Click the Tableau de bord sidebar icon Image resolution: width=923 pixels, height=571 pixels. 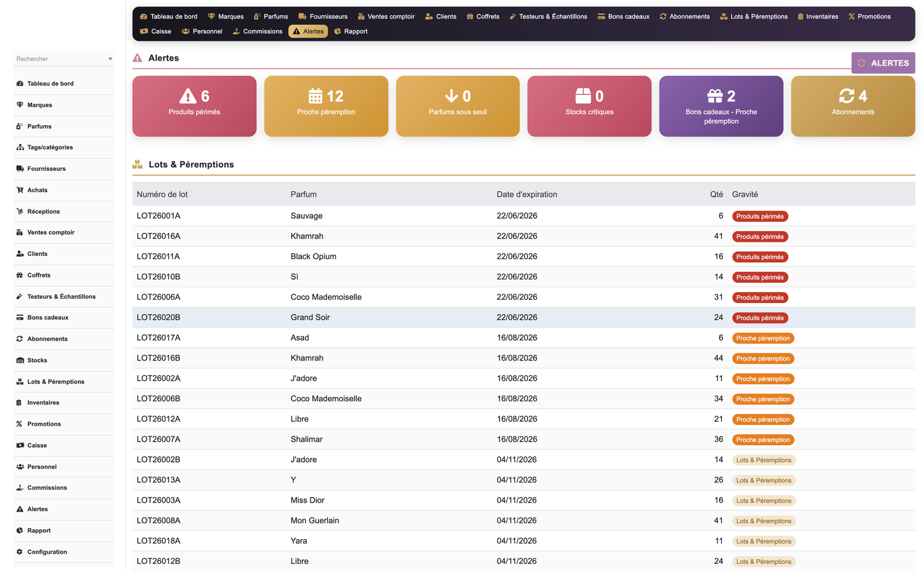[20, 84]
